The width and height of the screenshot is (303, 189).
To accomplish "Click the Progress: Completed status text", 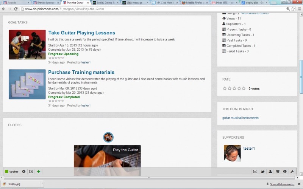I will pyautogui.click(x=64, y=97).
